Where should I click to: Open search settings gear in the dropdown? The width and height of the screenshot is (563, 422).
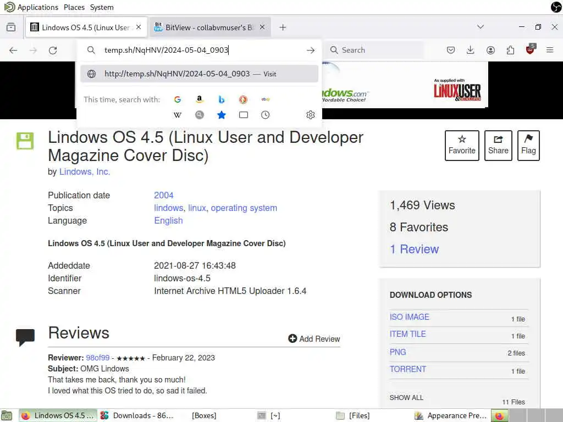(x=311, y=115)
